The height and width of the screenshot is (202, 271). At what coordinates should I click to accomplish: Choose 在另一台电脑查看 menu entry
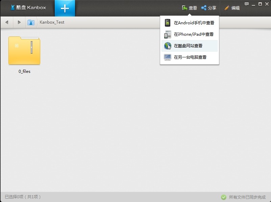[x=190, y=57]
